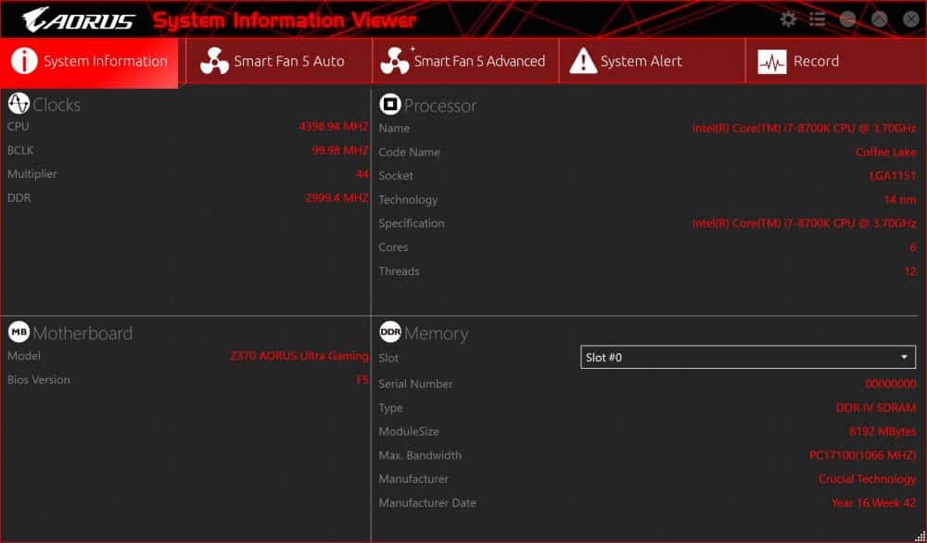Click the Max. Bandwidth label
This screenshot has height=543, width=927.
pyautogui.click(x=420, y=456)
